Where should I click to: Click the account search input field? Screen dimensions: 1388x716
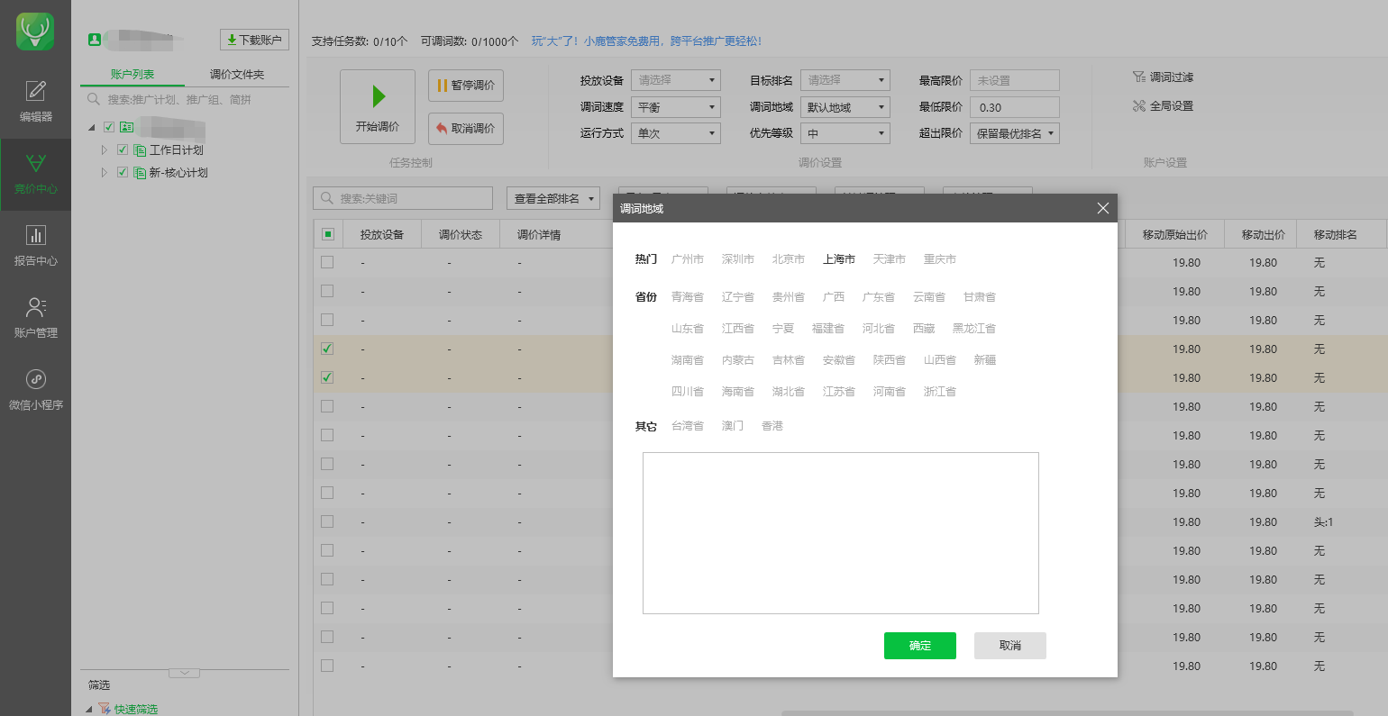(x=185, y=100)
